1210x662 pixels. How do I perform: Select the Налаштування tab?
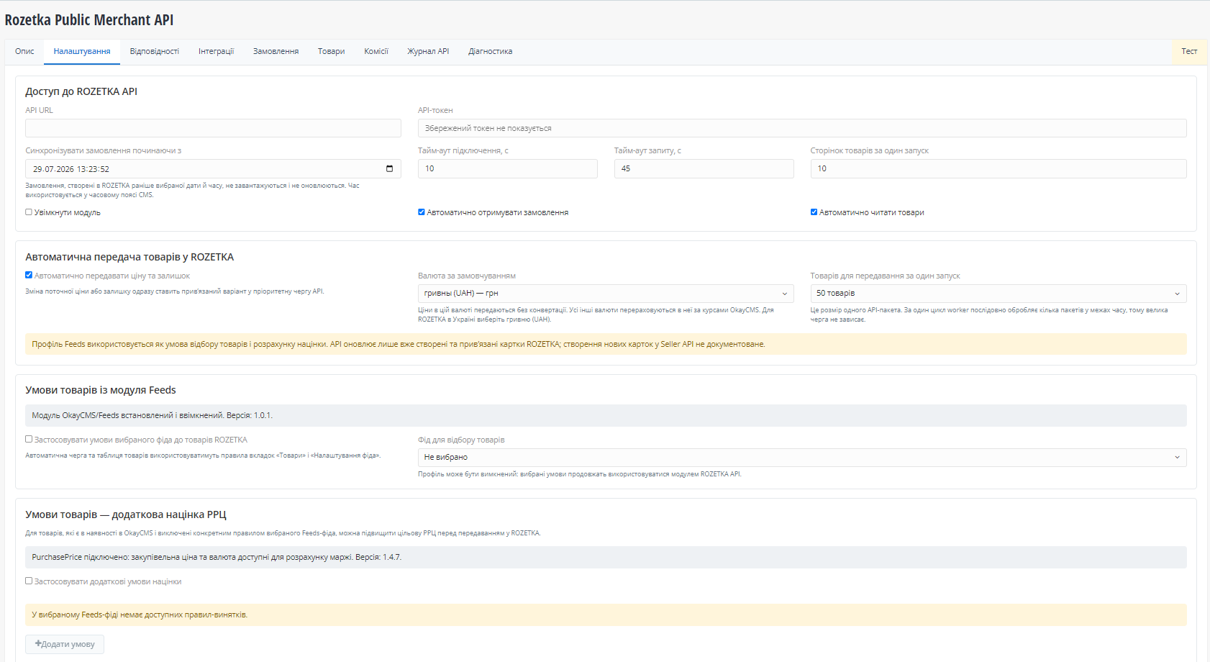(x=82, y=52)
